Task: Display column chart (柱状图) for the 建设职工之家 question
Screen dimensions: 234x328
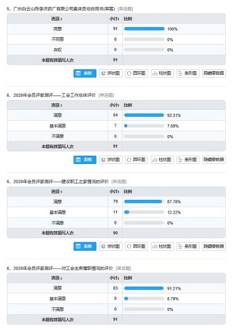Action: pyautogui.click(x=162, y=246)
